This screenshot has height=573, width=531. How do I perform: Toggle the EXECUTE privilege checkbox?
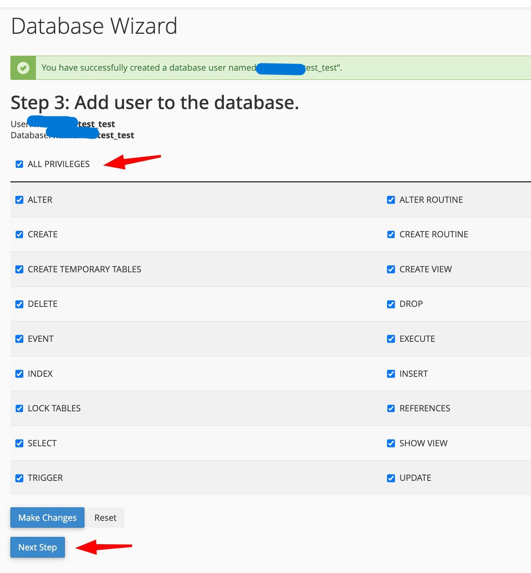391,339
